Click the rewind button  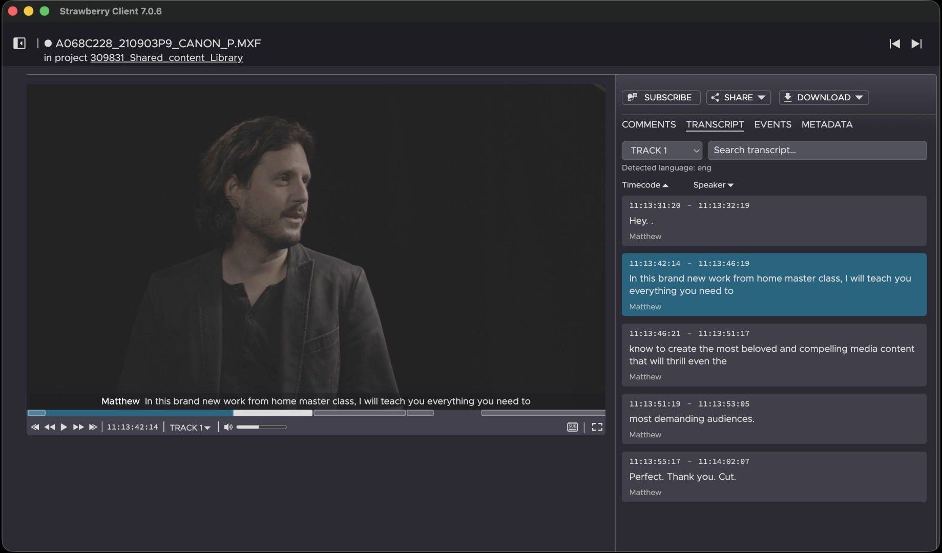coord(49,427)
